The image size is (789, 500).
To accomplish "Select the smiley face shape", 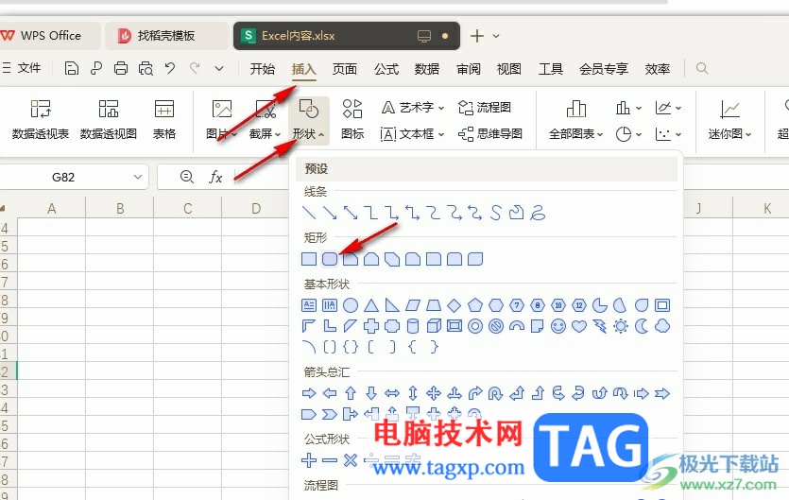I will pos(558,326).
